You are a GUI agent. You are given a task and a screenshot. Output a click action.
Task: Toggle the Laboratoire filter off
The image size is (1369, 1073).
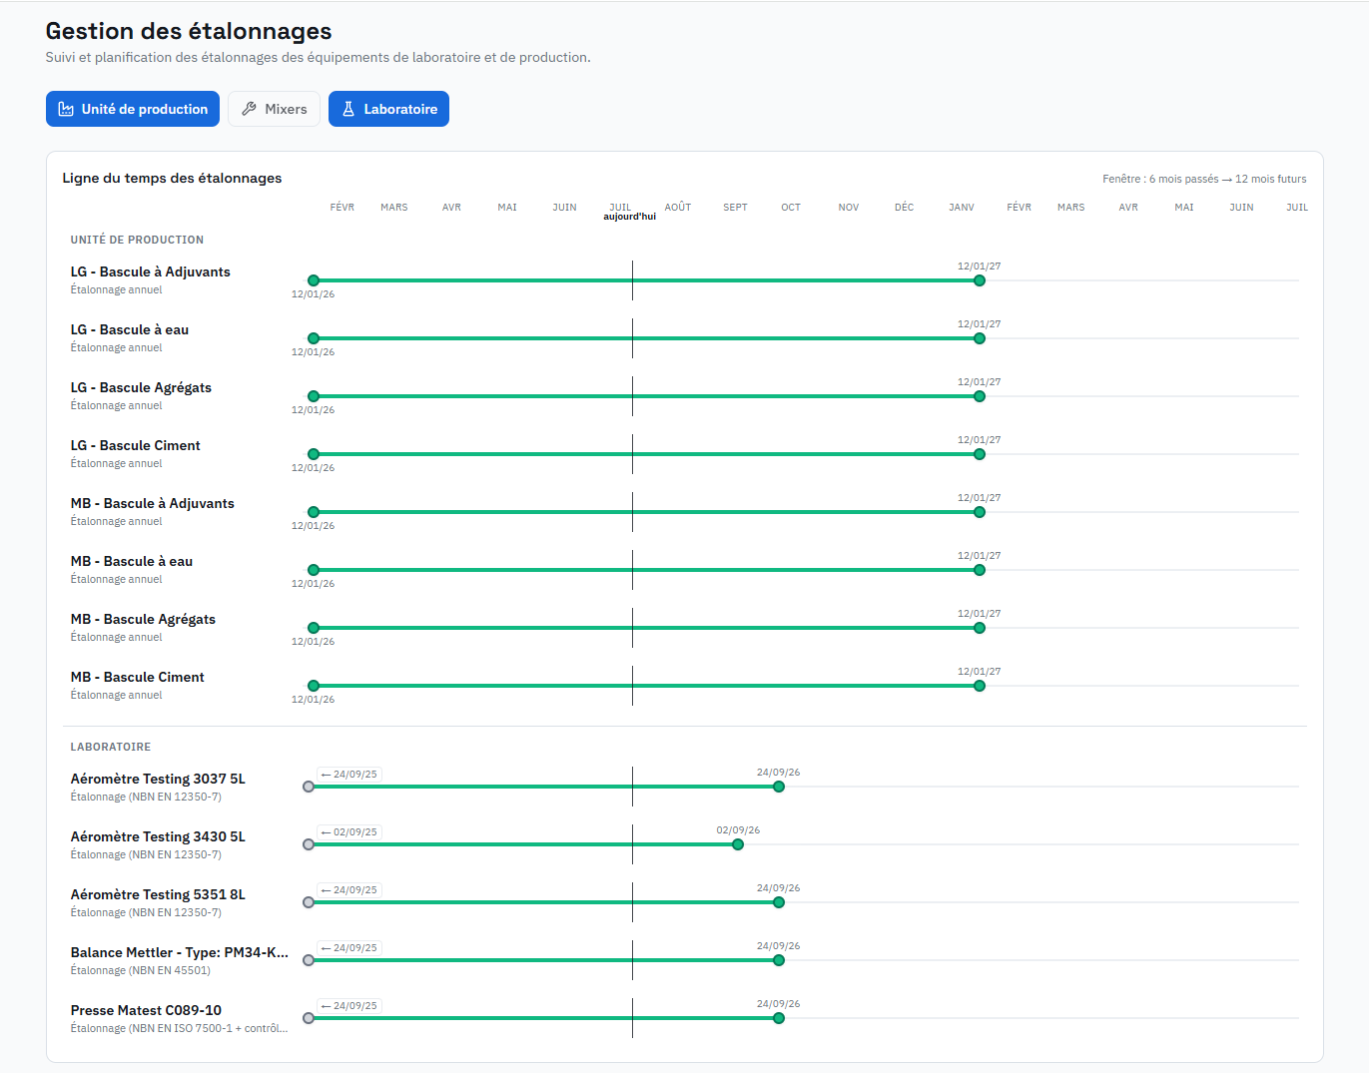tap(388, 109)
